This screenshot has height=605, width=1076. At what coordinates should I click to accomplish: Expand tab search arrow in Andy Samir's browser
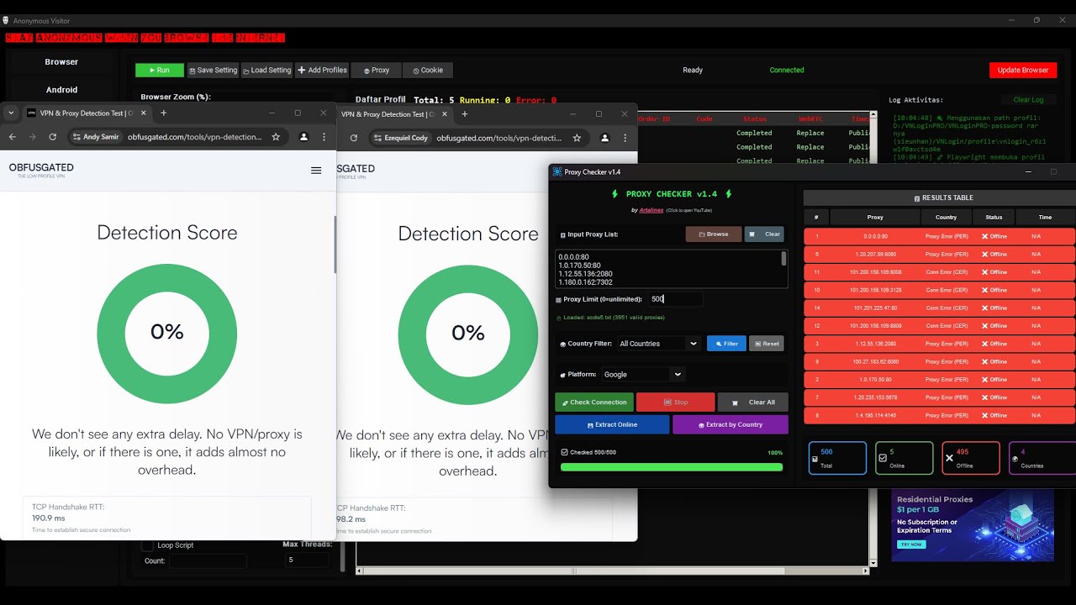11,113
